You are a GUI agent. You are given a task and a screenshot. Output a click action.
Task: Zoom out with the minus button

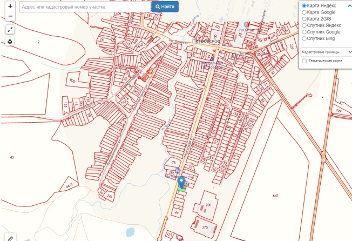pos(10,16)
